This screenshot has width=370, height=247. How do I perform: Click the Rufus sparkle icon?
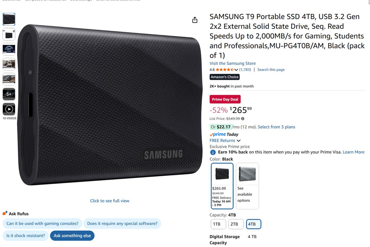click(x=5, y=213)
